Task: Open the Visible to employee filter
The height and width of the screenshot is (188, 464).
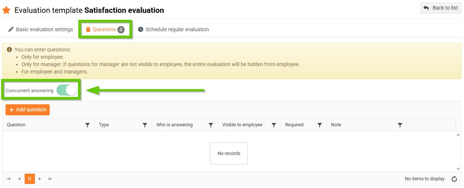Action: [274, 125]
